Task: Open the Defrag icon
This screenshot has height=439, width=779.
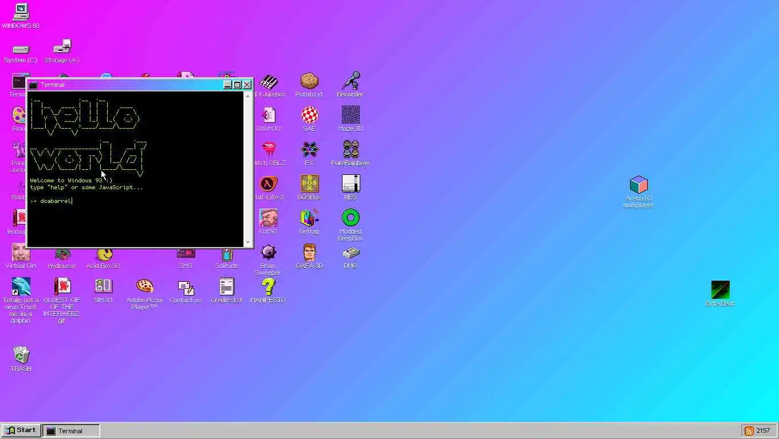Action: pos(309,218)
